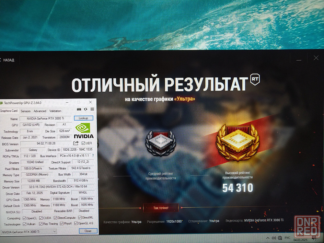Click the Pixel Fillrate value 189.8 GPixel/s

tap(33, 168)
